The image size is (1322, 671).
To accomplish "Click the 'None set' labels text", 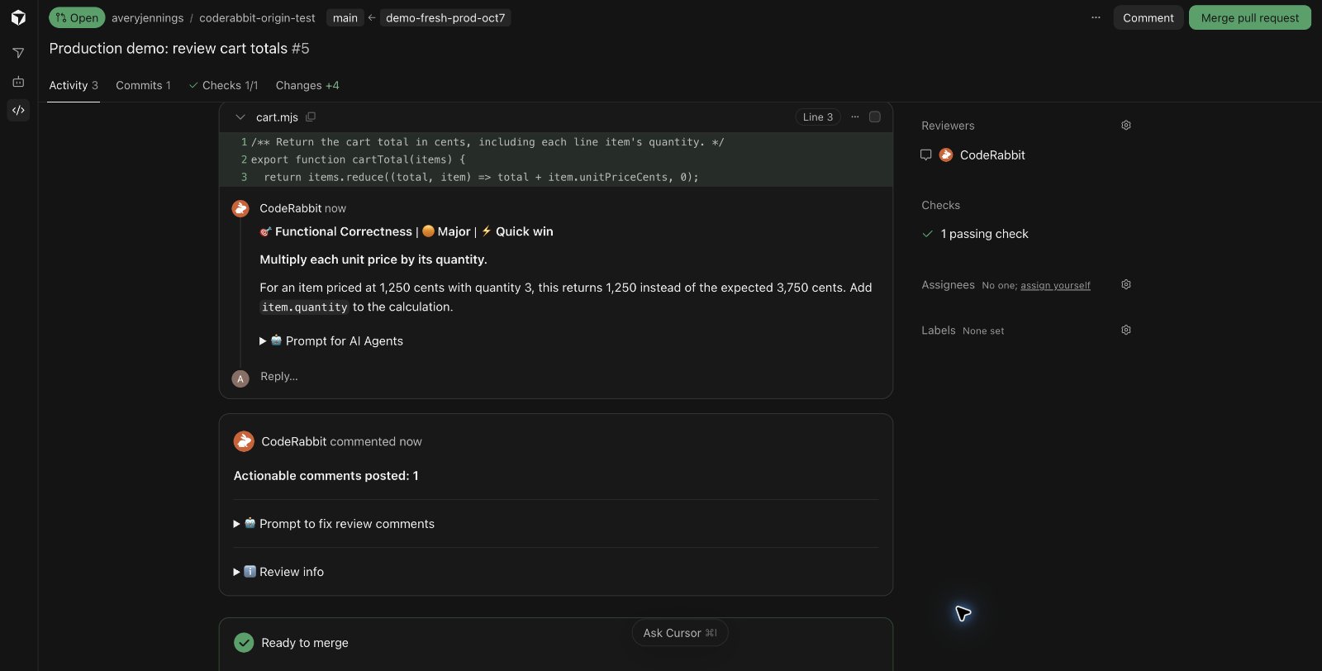I will 983,331.
